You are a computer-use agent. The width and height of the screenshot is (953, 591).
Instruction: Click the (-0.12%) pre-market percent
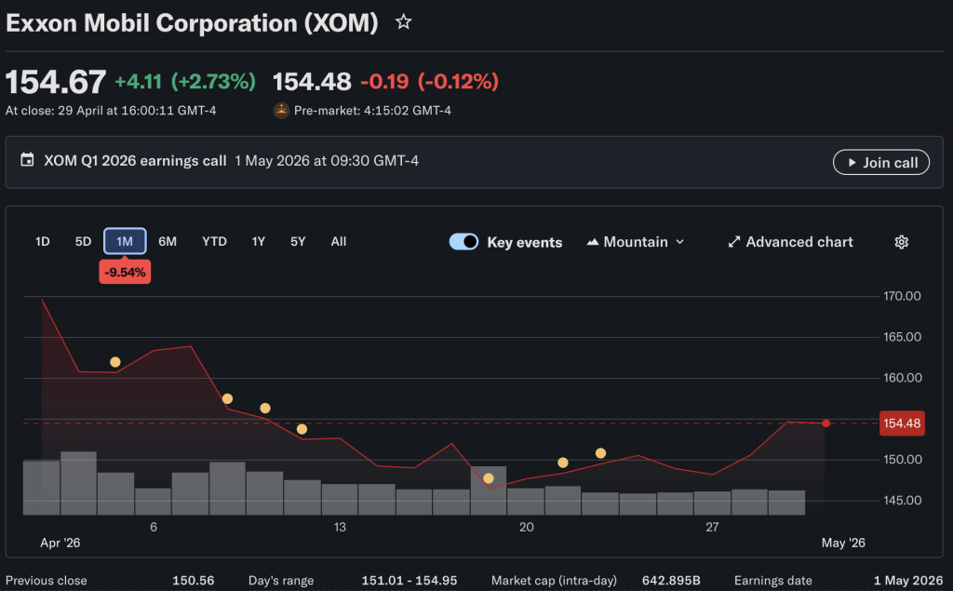click(x=458, y=82)
